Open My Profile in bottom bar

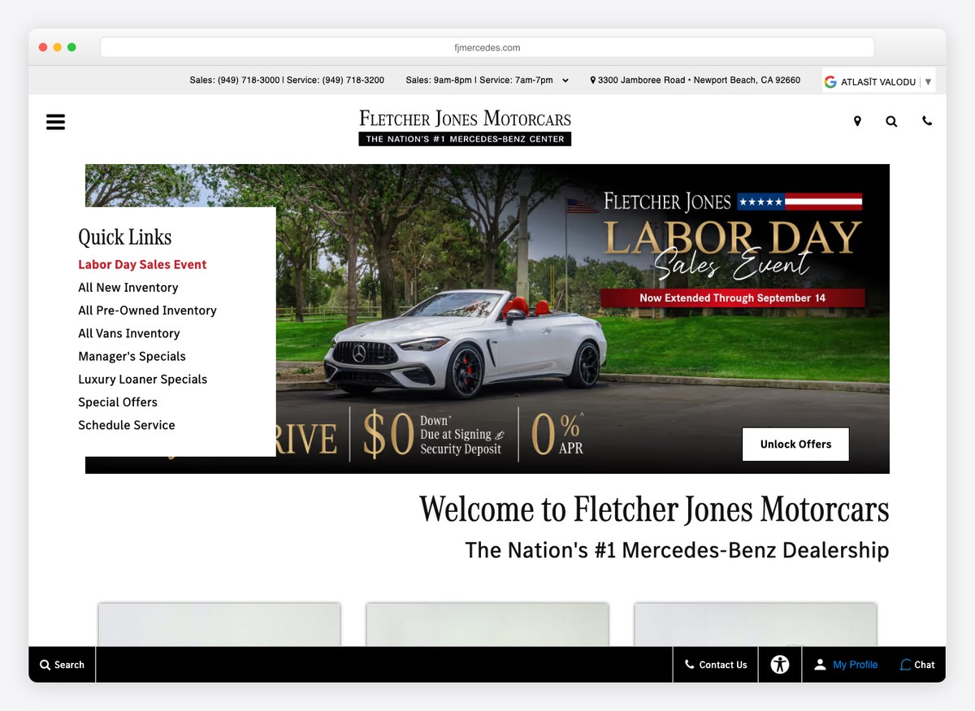(x=846, y=665)
